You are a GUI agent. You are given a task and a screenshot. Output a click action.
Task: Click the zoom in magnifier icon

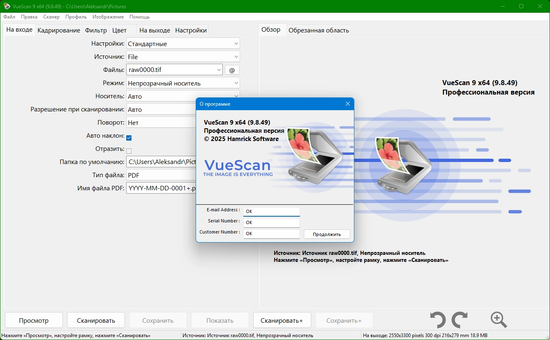499,320
